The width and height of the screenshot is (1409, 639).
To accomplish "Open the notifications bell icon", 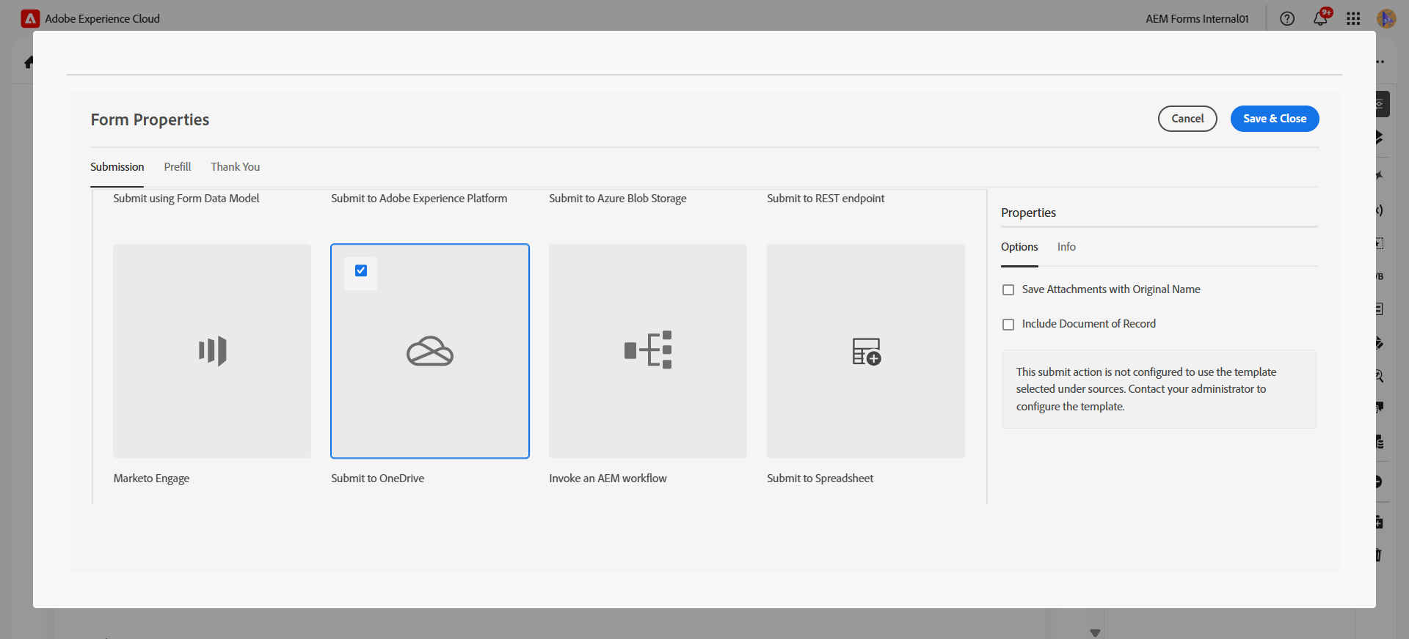I will tap(1320, 18).
